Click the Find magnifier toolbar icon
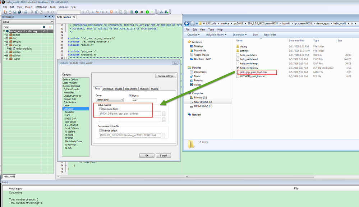Viewport: 359px width, 207px height. pyautogui.click(x=88, y=12)
